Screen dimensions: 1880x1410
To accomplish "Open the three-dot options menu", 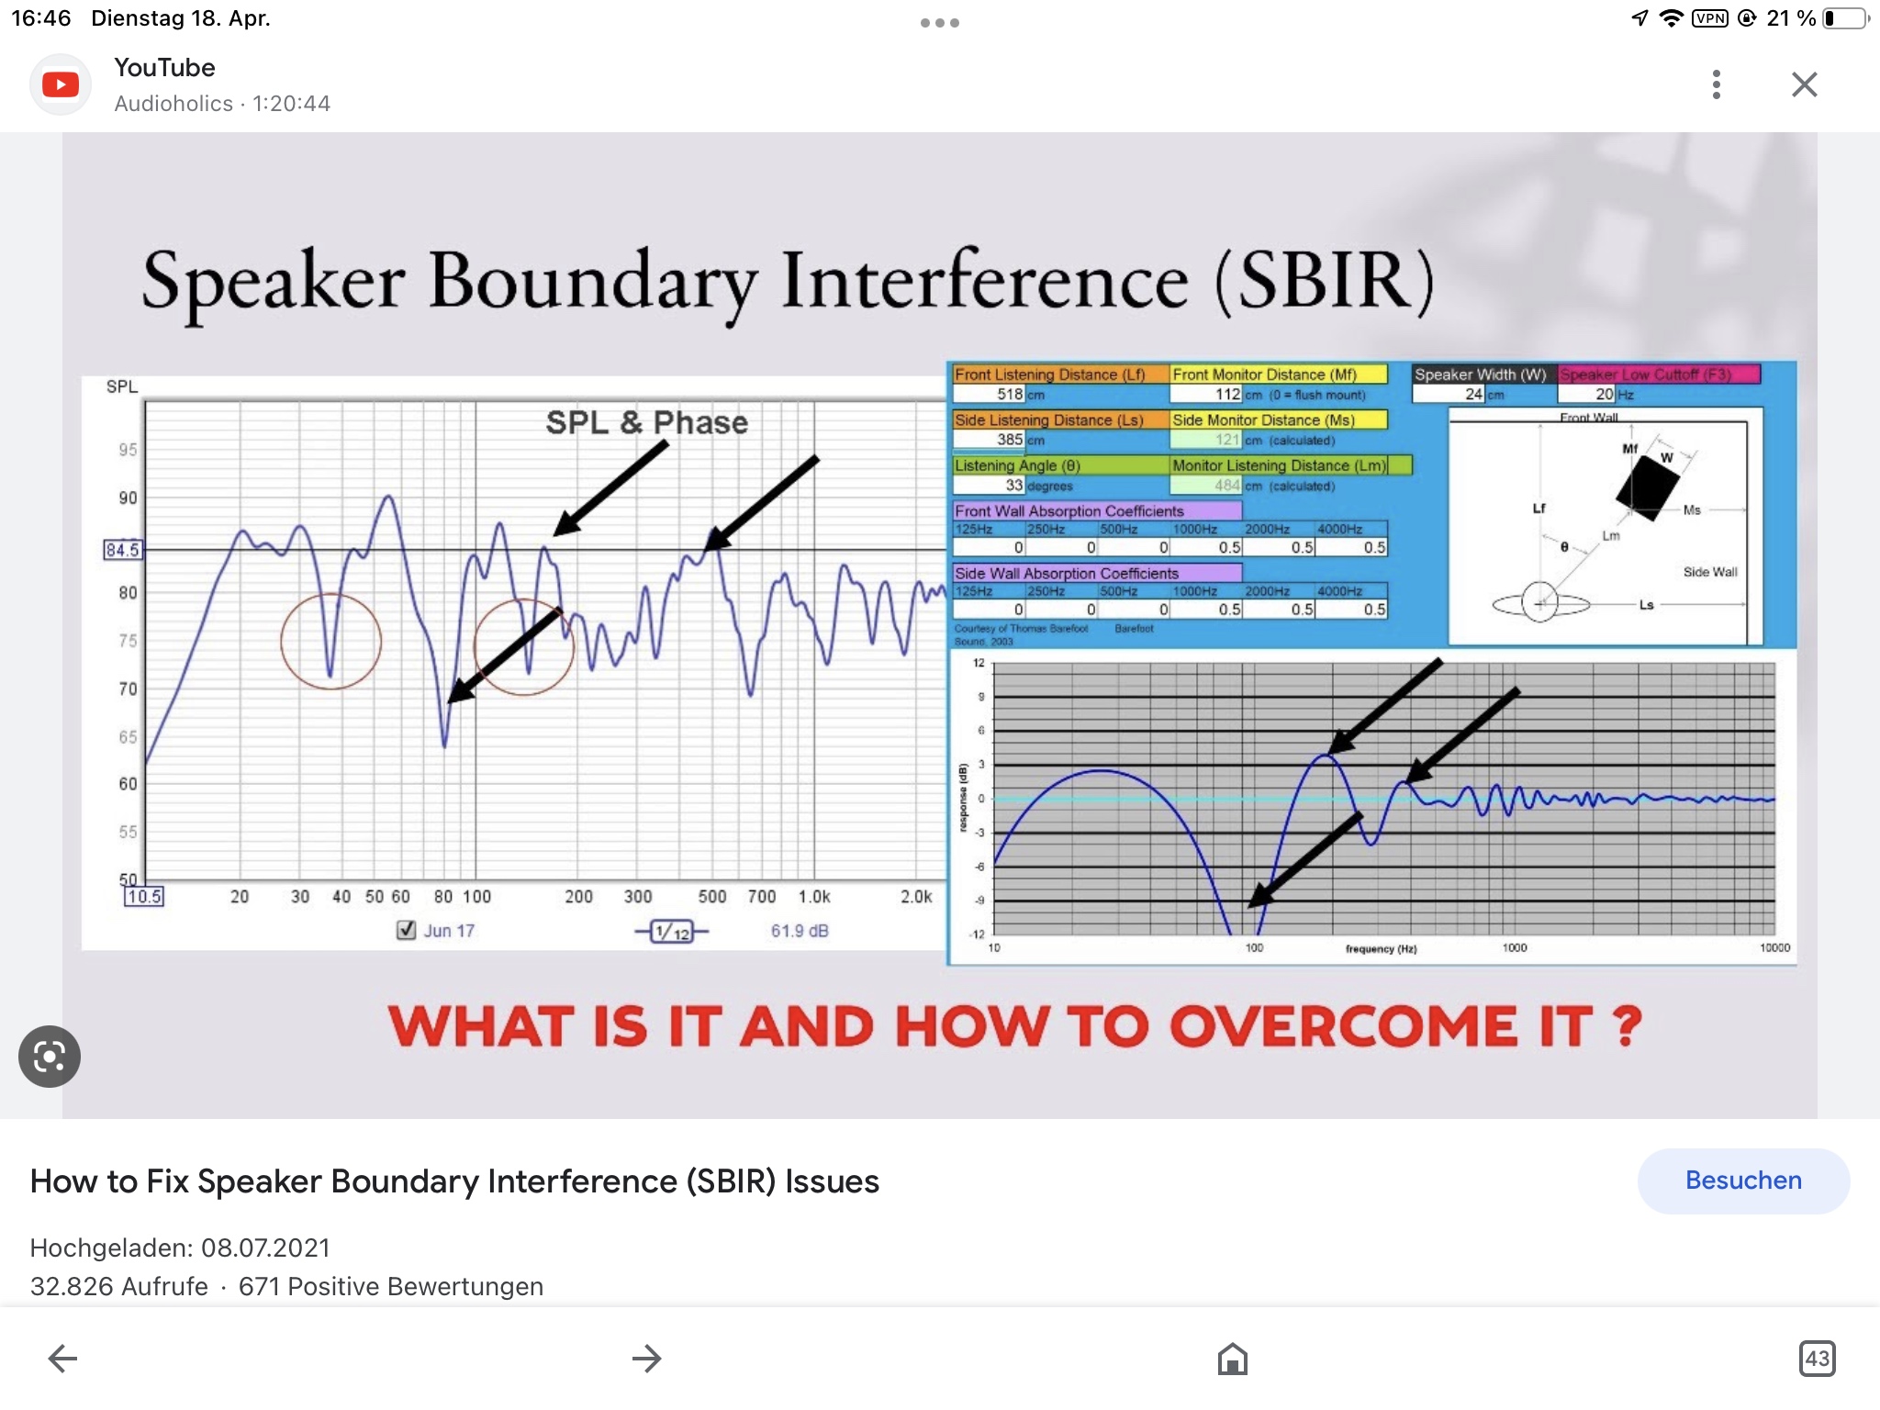I will (1716, 84).
